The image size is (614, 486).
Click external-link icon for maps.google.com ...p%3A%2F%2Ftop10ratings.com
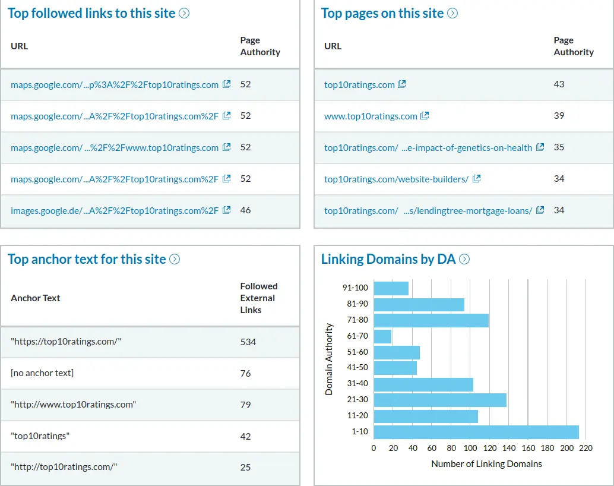coord(226,84)
